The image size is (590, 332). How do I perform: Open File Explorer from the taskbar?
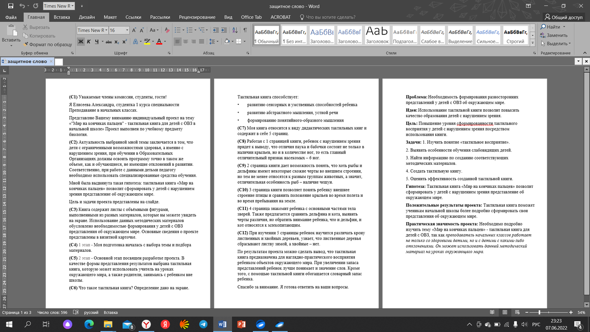pyautogui.click(x=108, y=324)
